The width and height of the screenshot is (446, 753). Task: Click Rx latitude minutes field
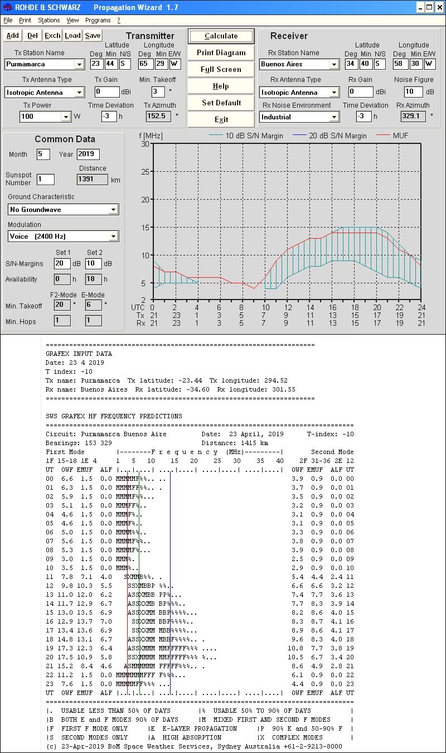pyautogui.click(x=366, y=64)
